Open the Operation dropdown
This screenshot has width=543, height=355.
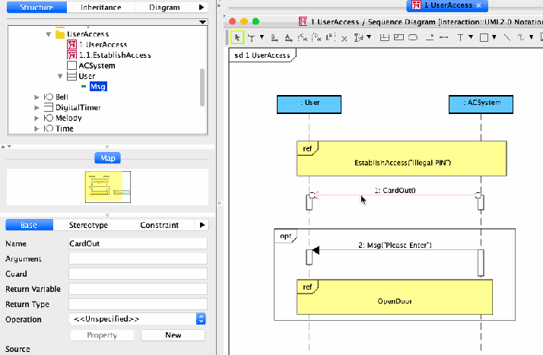201,319
